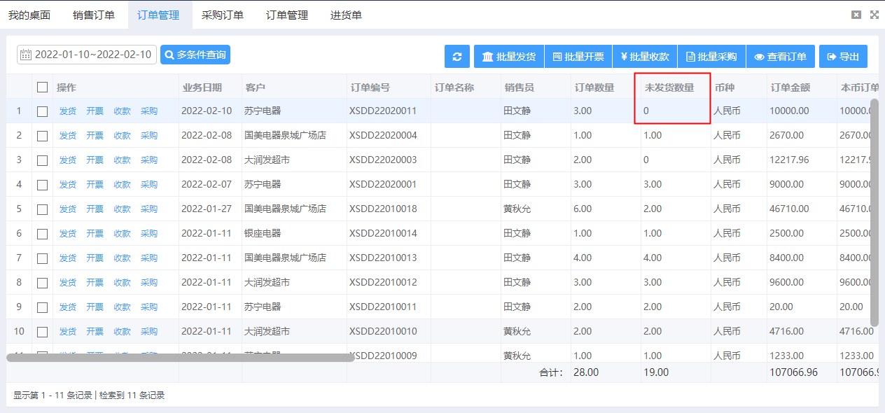Click 发货 link for order XSDD22010018
Screen dimensions: 885x413
click(x=68, y=209)
